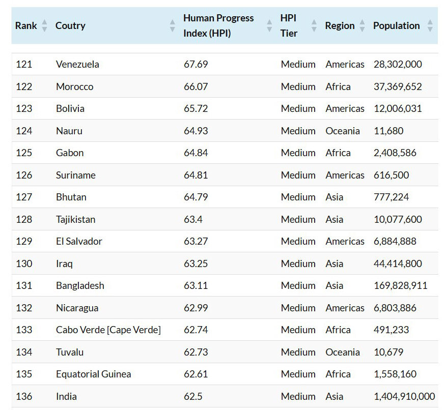Click sort arrows beside HPI Tier
Image resolution: width=445 pixels, height=410 pixels.
tap(314, 25)
